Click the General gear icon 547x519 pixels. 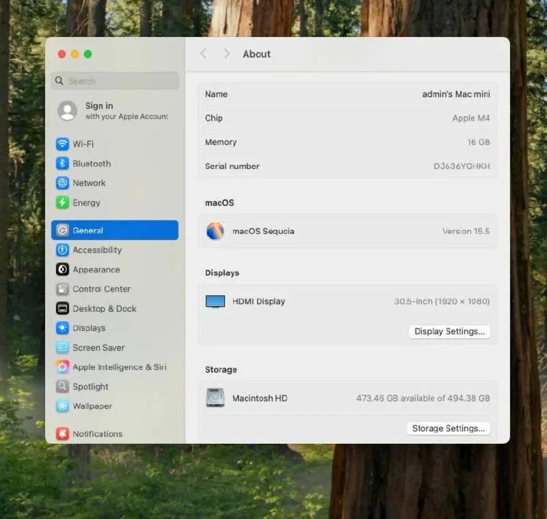tap(62, 231)
